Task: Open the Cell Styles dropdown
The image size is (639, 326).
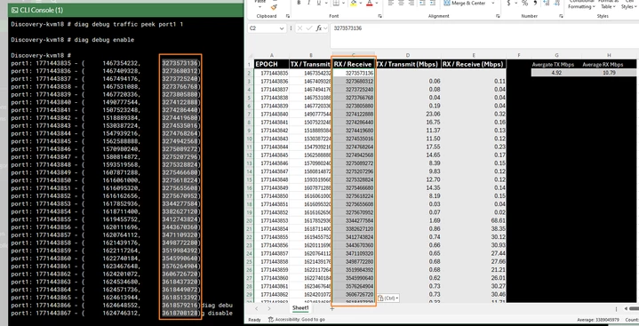Action: 629,4
